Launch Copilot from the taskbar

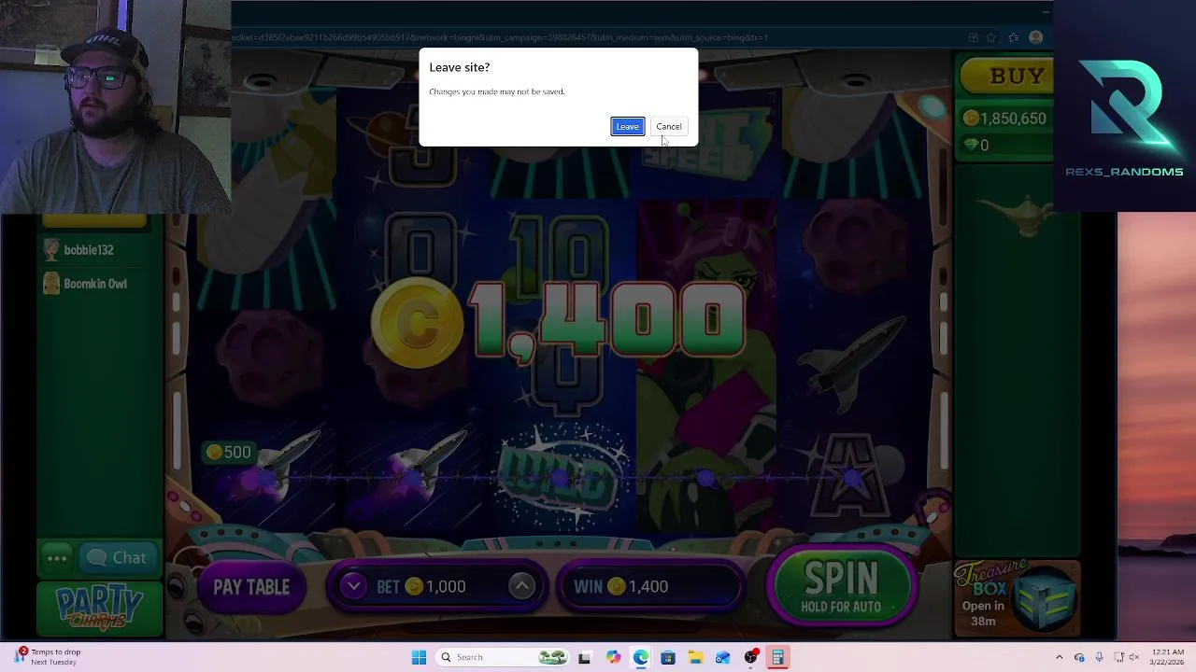(x=613, y=657)
